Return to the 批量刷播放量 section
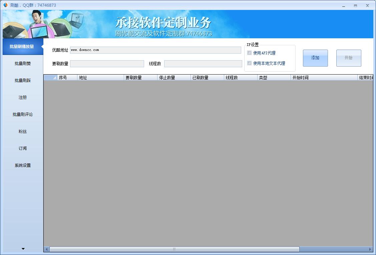 point(22,47)
